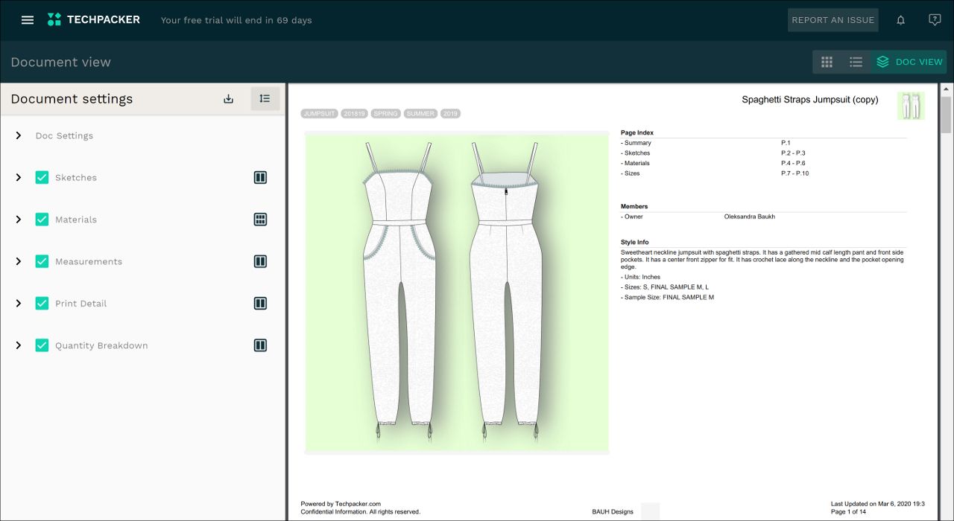
Task: Click the REPORT AN ISSUE button
Action: (x=833, y=20)
